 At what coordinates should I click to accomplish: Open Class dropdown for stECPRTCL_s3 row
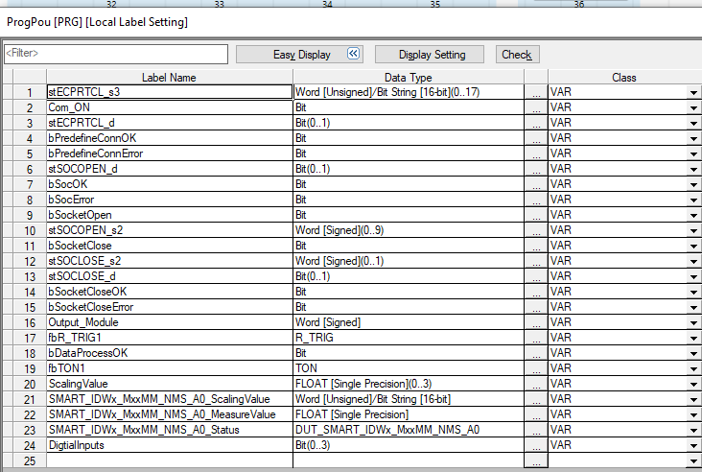pyautogui.click(x=693, y=93)
